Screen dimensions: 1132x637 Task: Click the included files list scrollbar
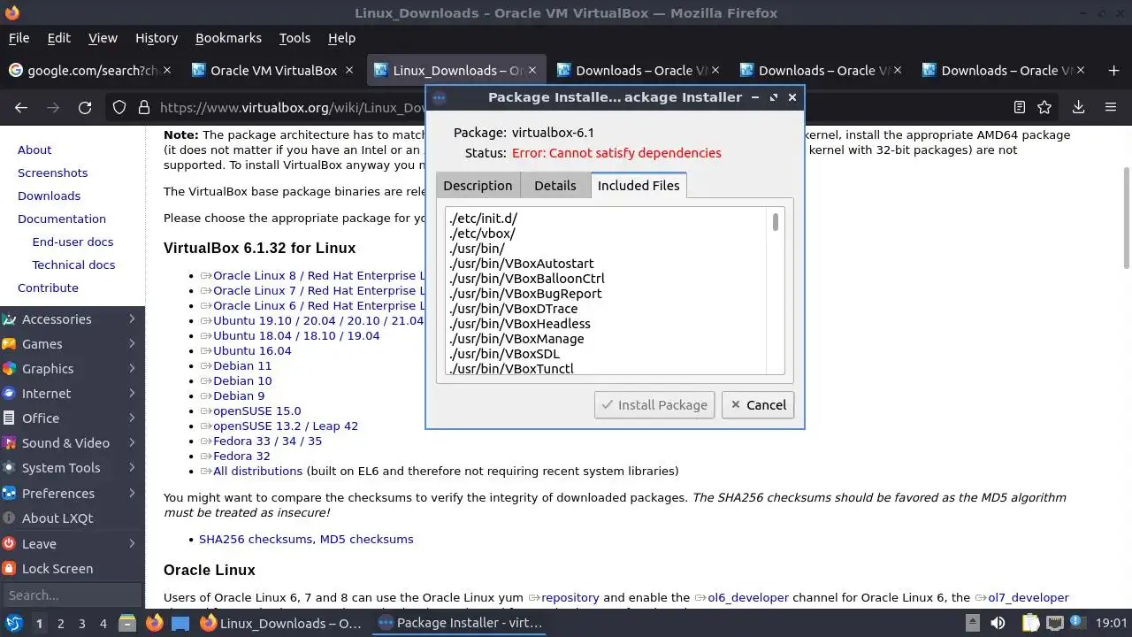click(776, 222)
